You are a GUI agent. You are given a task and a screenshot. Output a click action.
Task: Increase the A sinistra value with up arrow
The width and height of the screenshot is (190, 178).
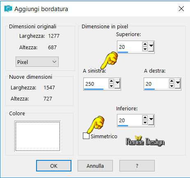click(111, 81)
